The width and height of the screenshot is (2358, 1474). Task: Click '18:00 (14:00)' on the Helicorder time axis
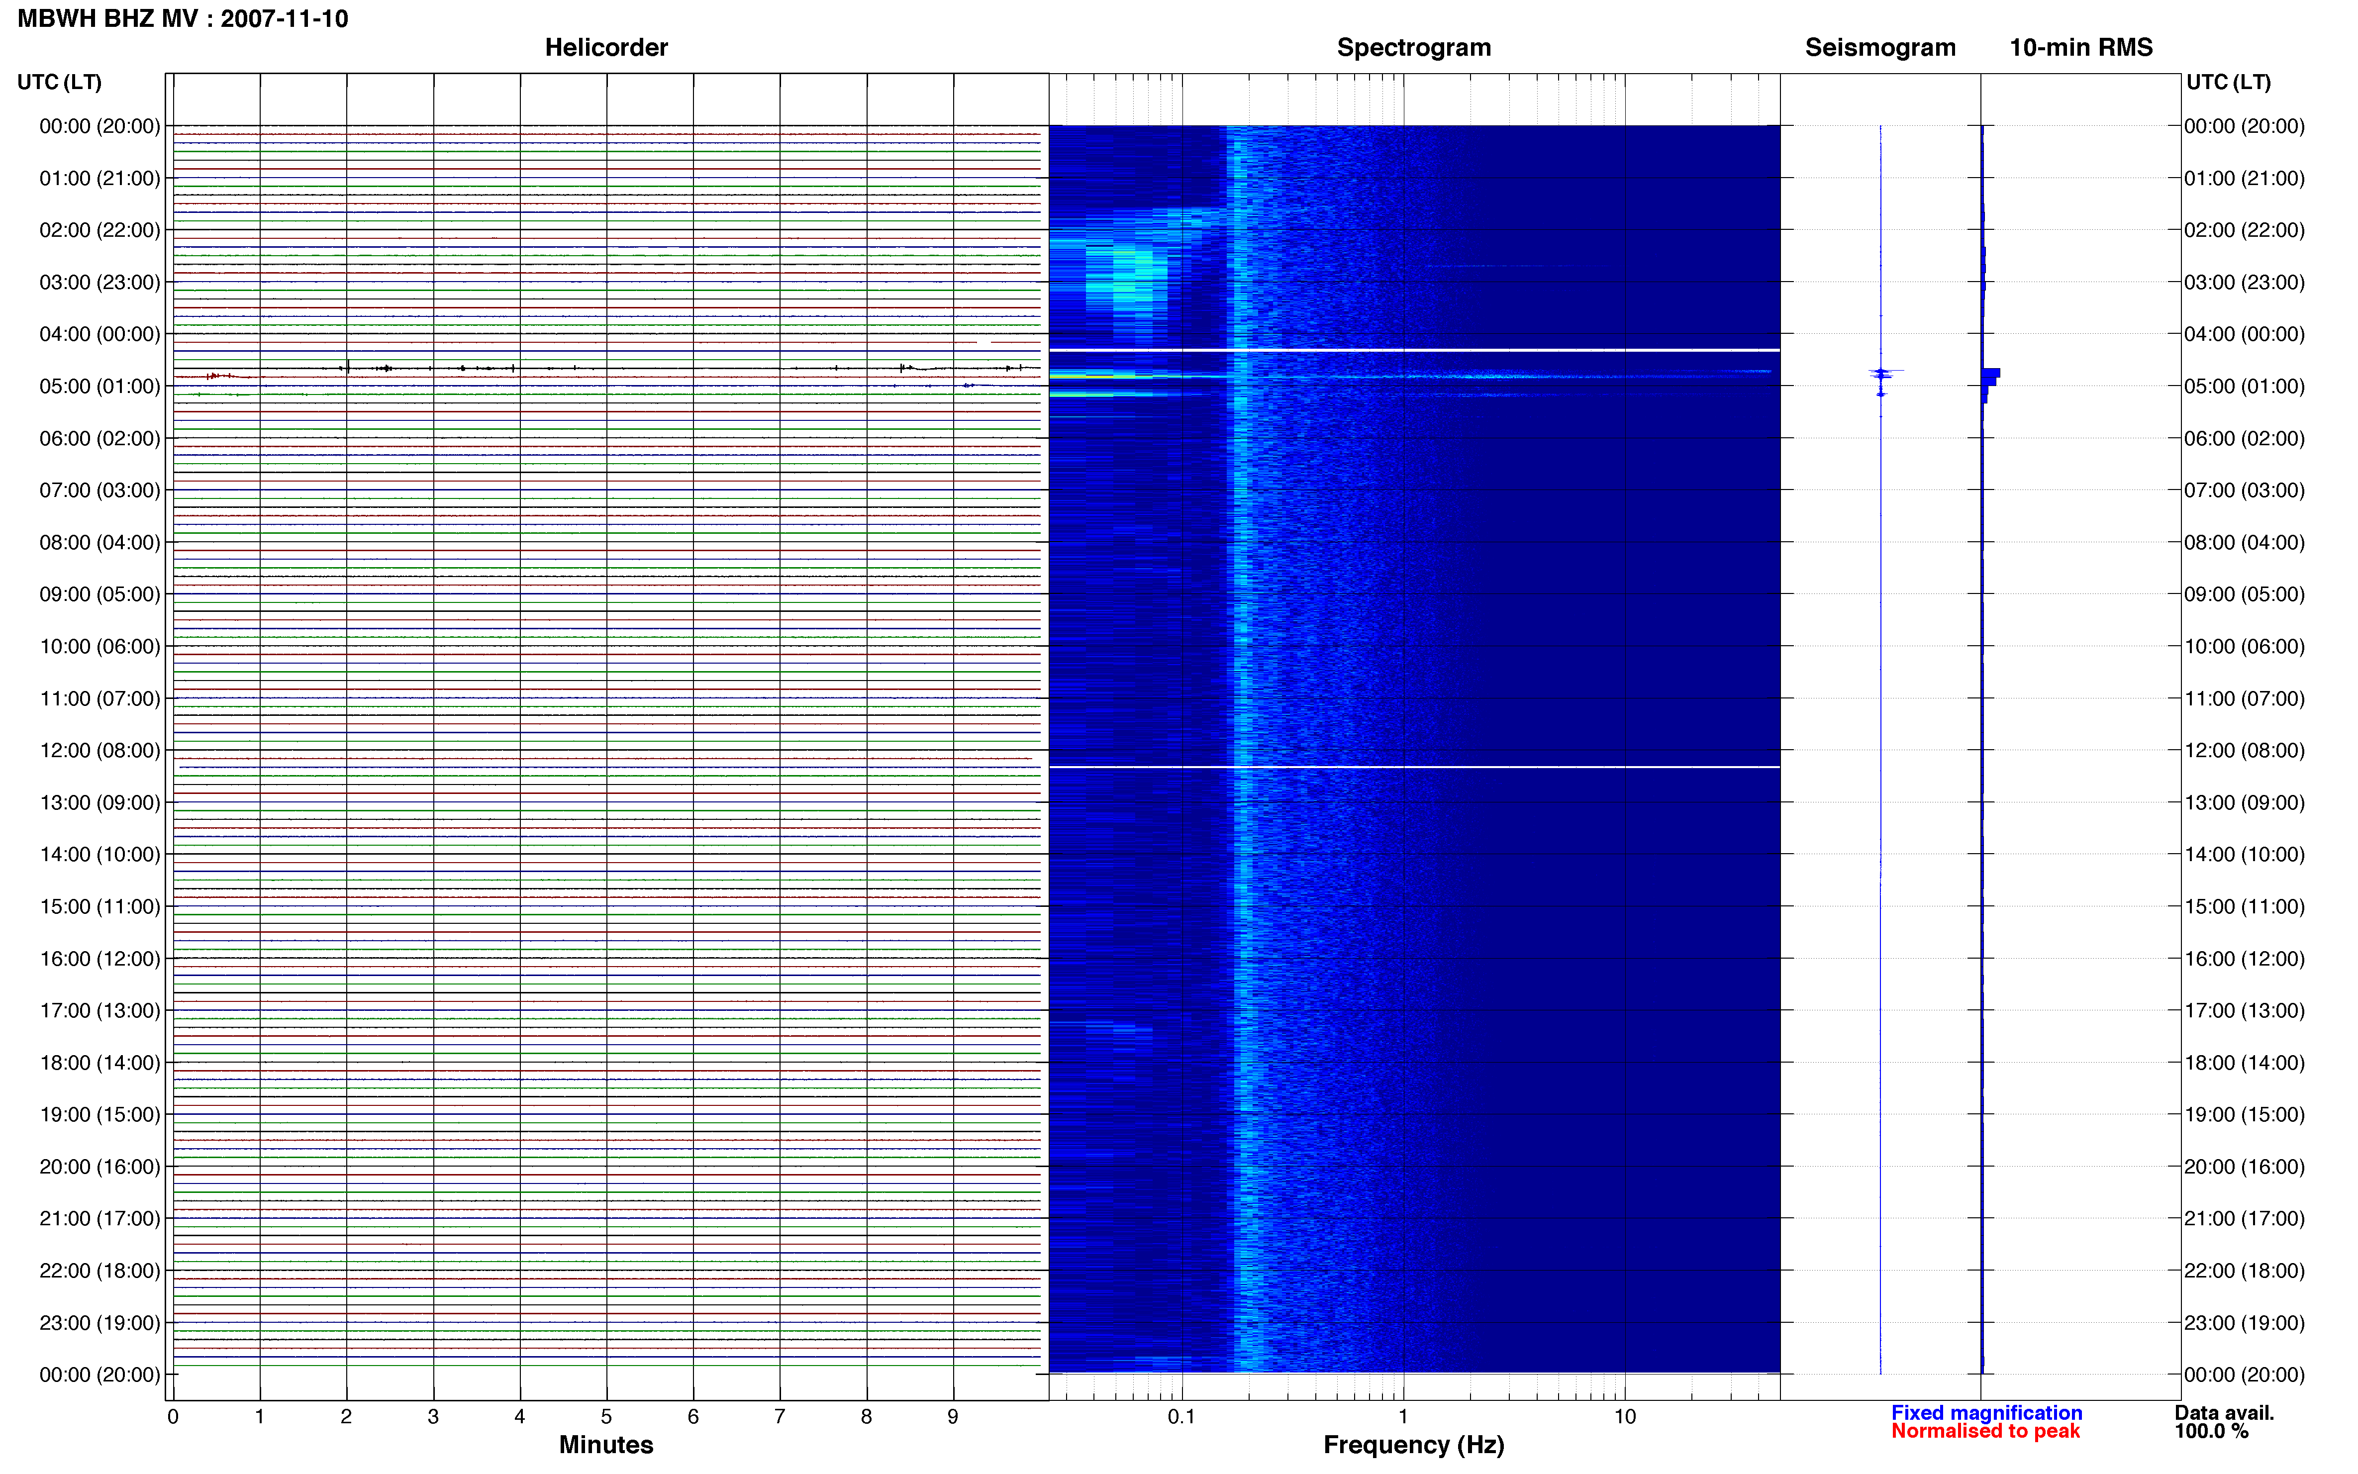pos(99,1063)
